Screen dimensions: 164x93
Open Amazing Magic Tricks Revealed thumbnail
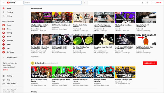[x=83, y=17]
